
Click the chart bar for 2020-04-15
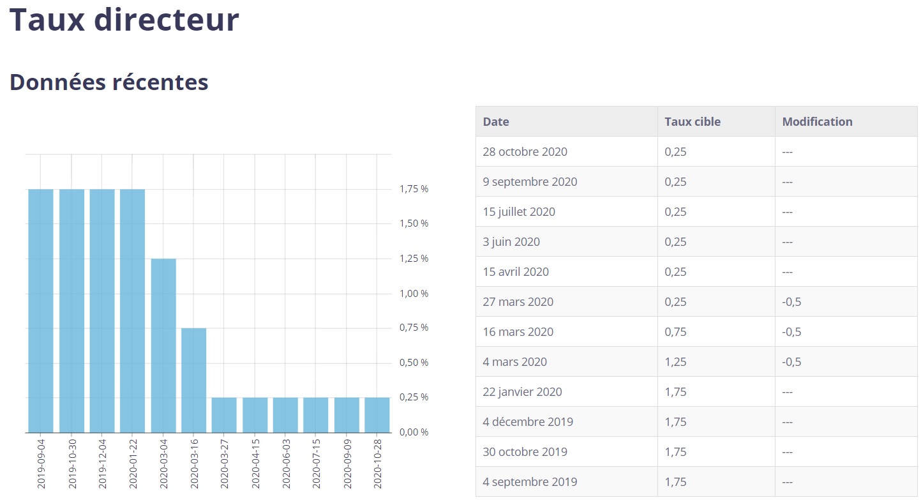coord(255,415)
